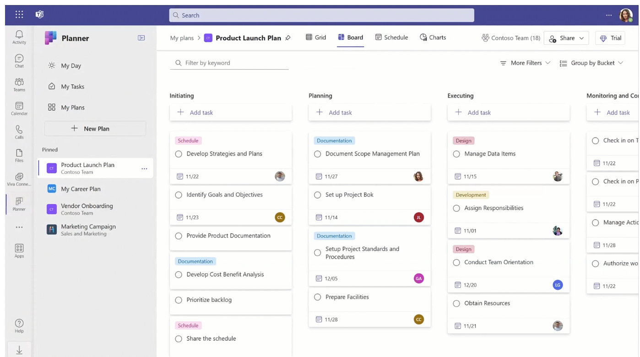Mark Identify Goals and Objectives complete
Viewport: 640px width, 357px height.
(179, 195)
